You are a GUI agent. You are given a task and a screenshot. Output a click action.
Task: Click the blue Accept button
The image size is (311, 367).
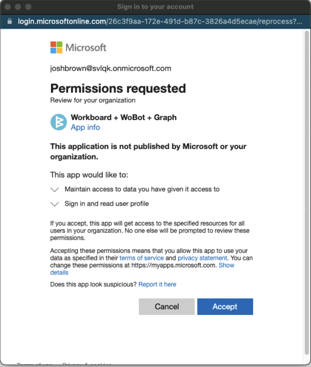click(x=225, y=307)
